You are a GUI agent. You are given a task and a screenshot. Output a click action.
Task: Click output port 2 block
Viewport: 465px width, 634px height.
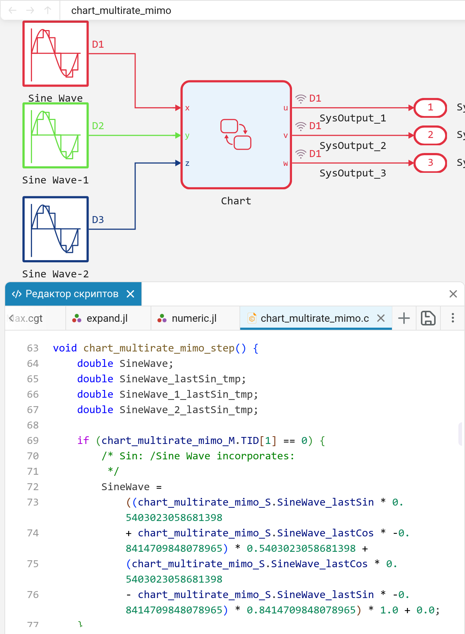(x=430, y=135)
